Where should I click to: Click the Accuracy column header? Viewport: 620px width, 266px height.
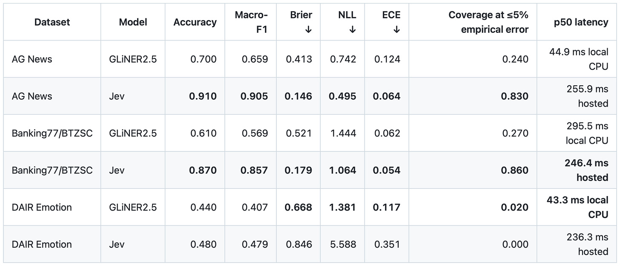tap(195, 22)
